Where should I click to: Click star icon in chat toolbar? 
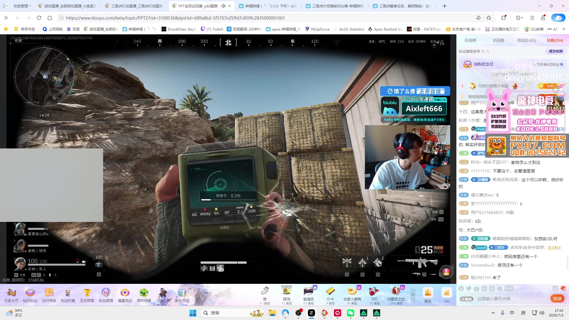[x=500, y=289]
